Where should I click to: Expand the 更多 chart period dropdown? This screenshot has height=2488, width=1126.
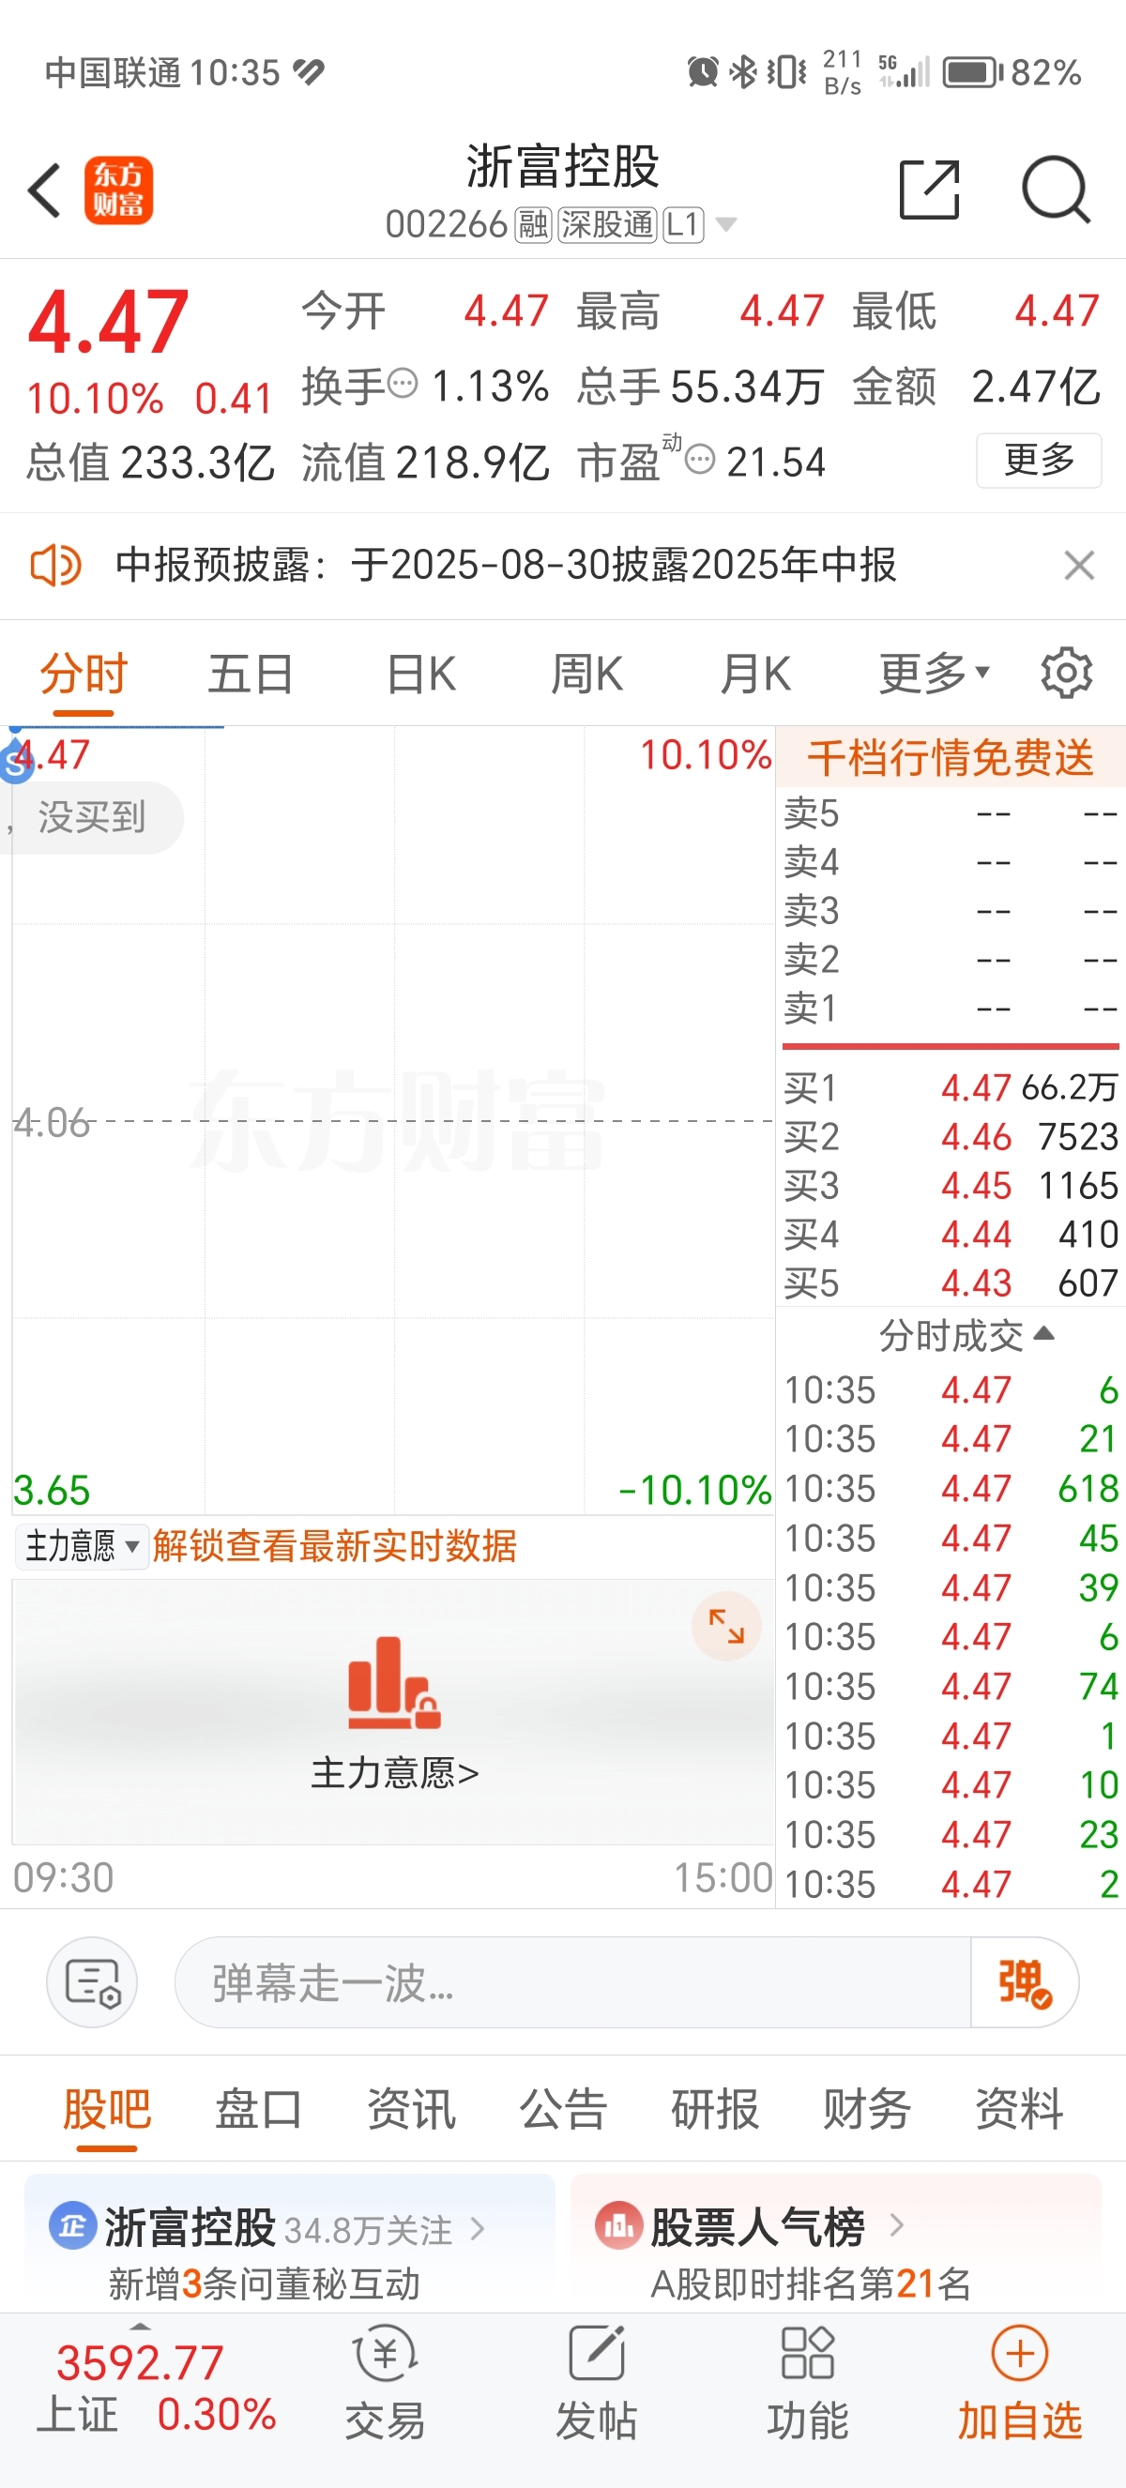pyautogui.click(x=934, y=675)
